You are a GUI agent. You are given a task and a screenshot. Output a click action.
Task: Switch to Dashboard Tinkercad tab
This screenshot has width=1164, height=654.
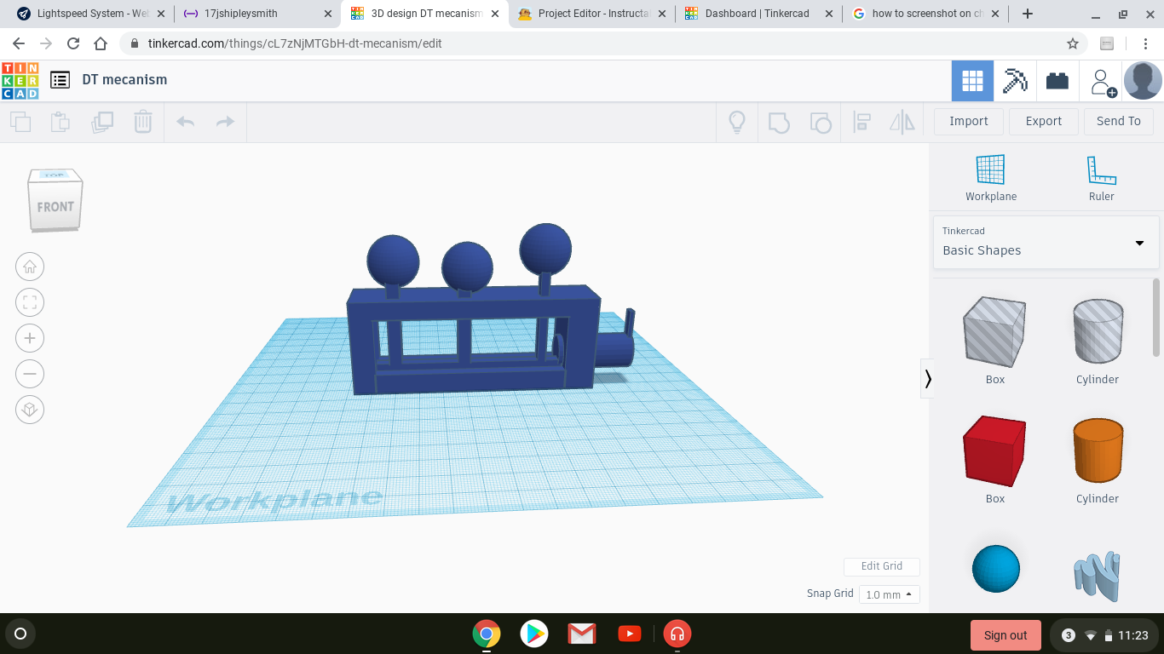tap(758, 14)
